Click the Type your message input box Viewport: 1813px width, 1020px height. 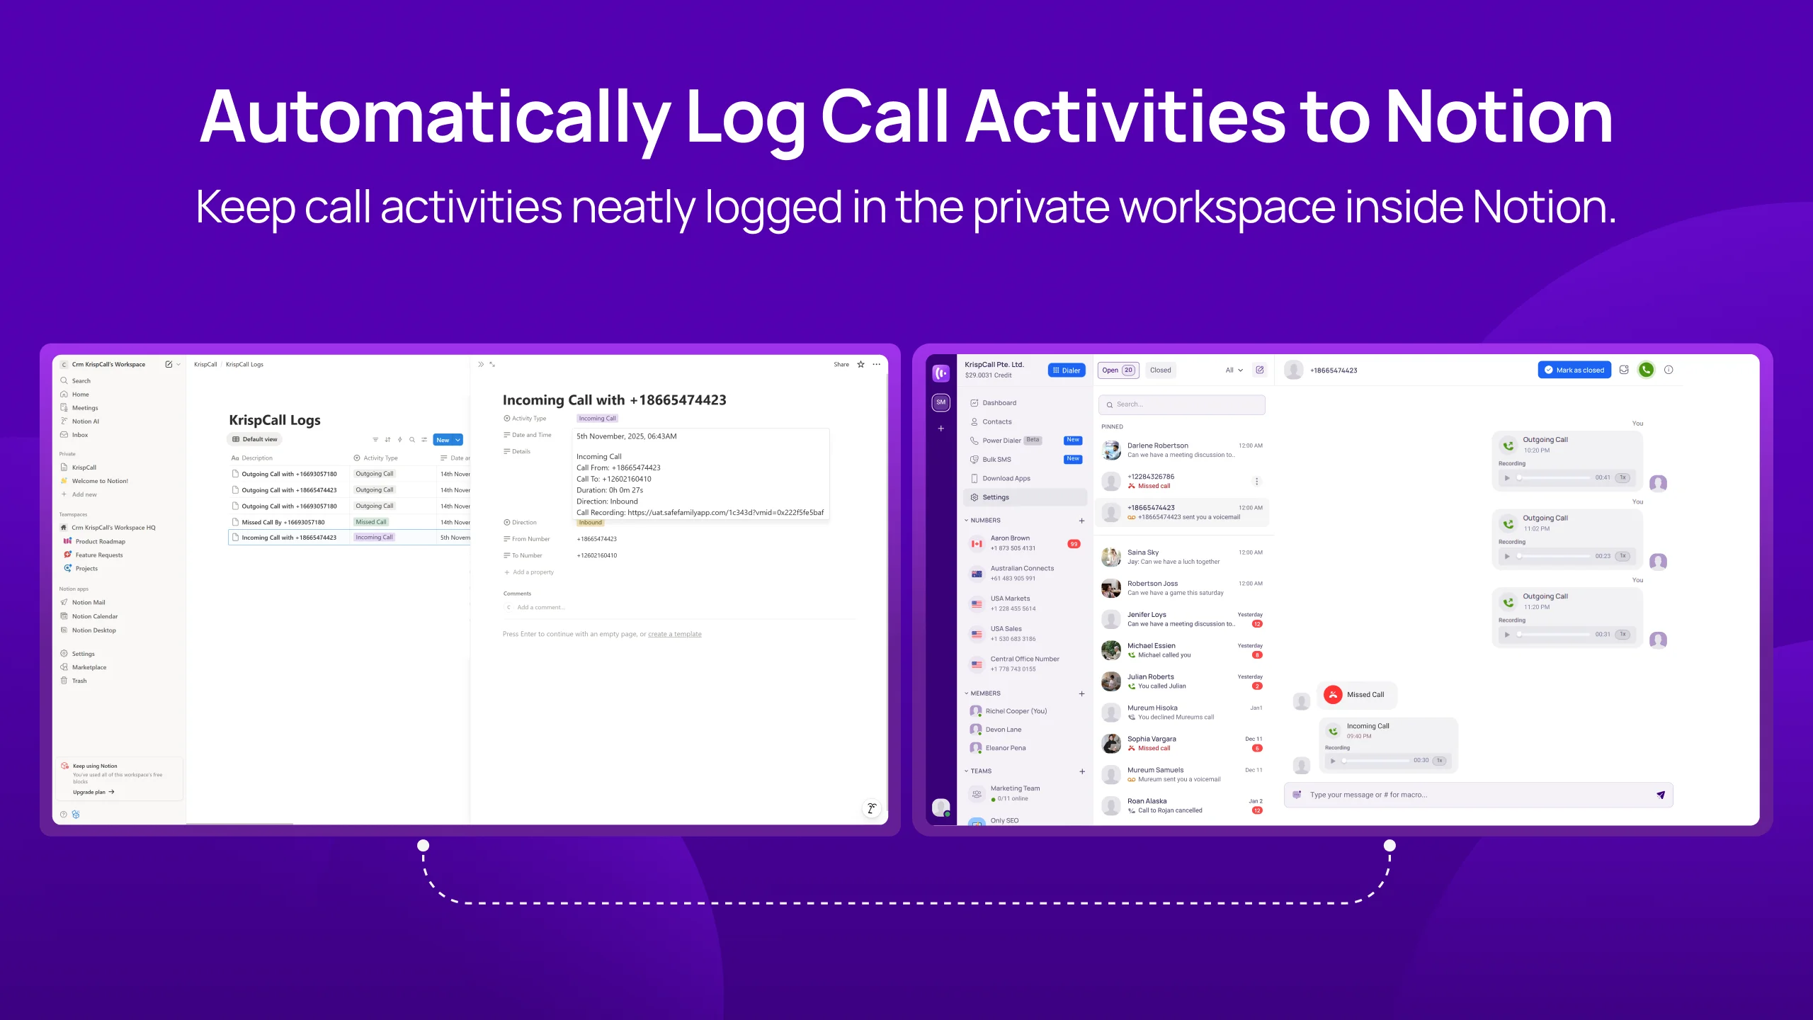pos(1479,795)
